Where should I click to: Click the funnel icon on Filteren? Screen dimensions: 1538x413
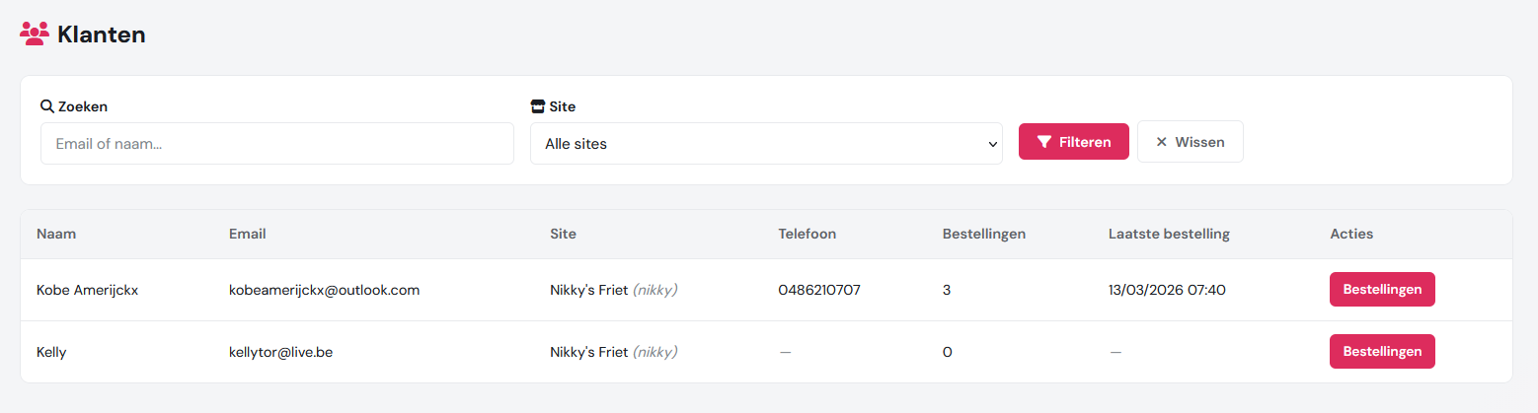(x=1044, y=142)
